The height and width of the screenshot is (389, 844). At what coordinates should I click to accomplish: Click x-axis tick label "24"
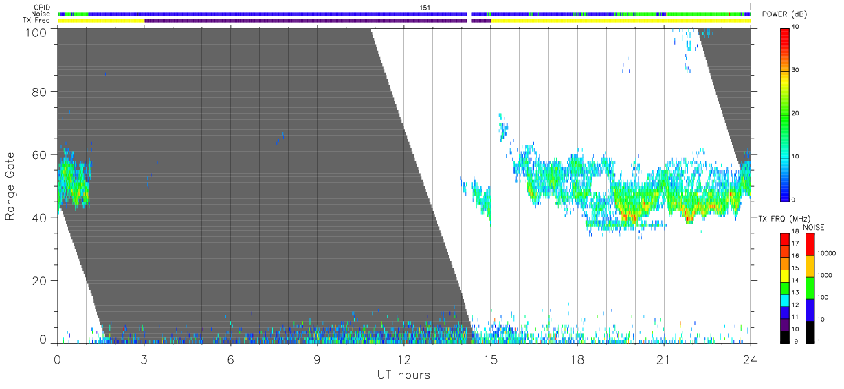[x=750, y=359]
